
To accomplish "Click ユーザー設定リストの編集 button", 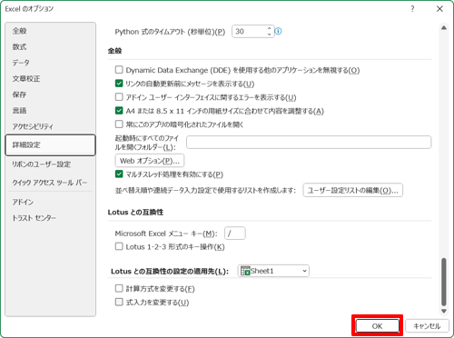I will click(x=353, y=190).
